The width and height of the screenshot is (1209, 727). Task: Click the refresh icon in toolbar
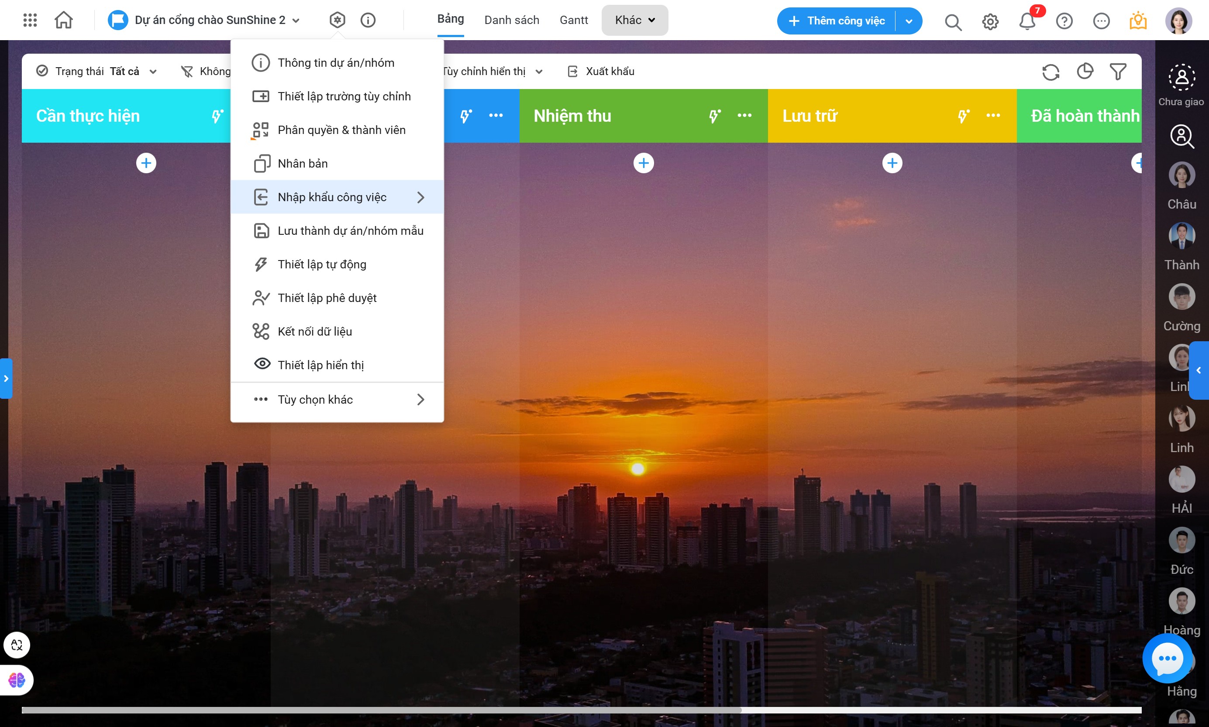pyautogui.click(x=1050, y=72)
